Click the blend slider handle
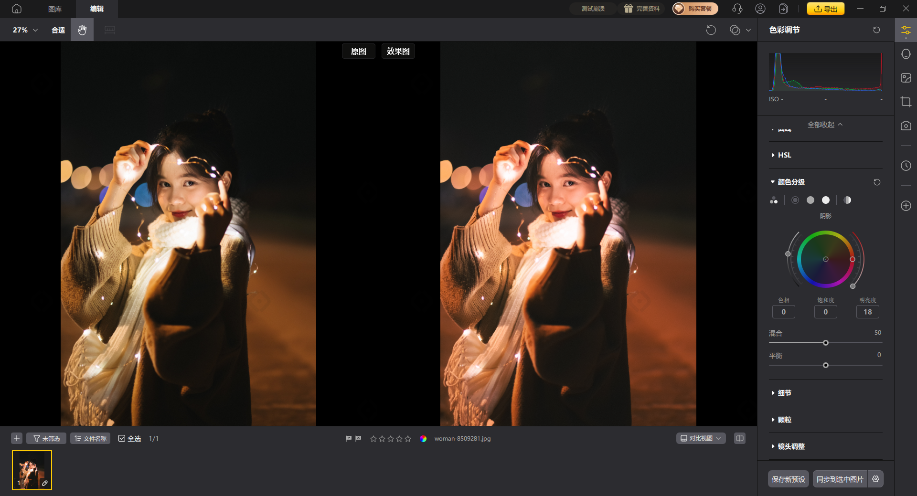917x496 pixels. (x=825, y=343)
